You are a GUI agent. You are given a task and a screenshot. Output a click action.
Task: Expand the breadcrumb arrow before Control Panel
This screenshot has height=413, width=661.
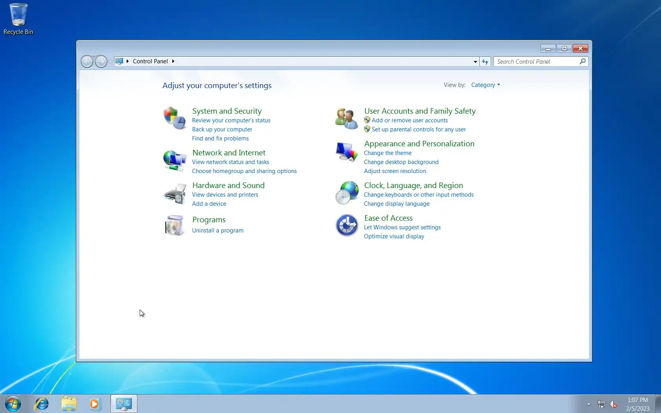pos(127,61)
